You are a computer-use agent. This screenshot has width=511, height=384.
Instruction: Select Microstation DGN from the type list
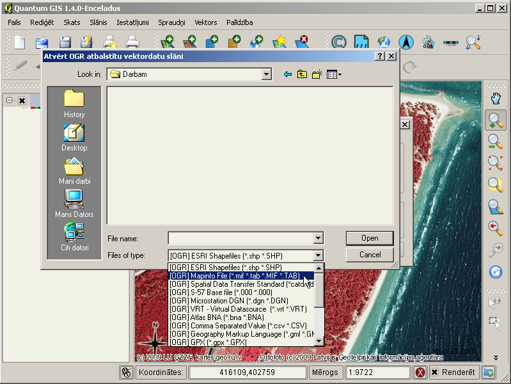pyautogui.click(x=241, y=301)
